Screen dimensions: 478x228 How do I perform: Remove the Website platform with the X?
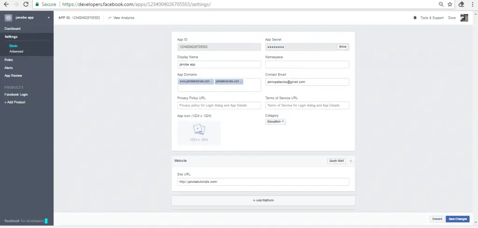coord(351,160)
